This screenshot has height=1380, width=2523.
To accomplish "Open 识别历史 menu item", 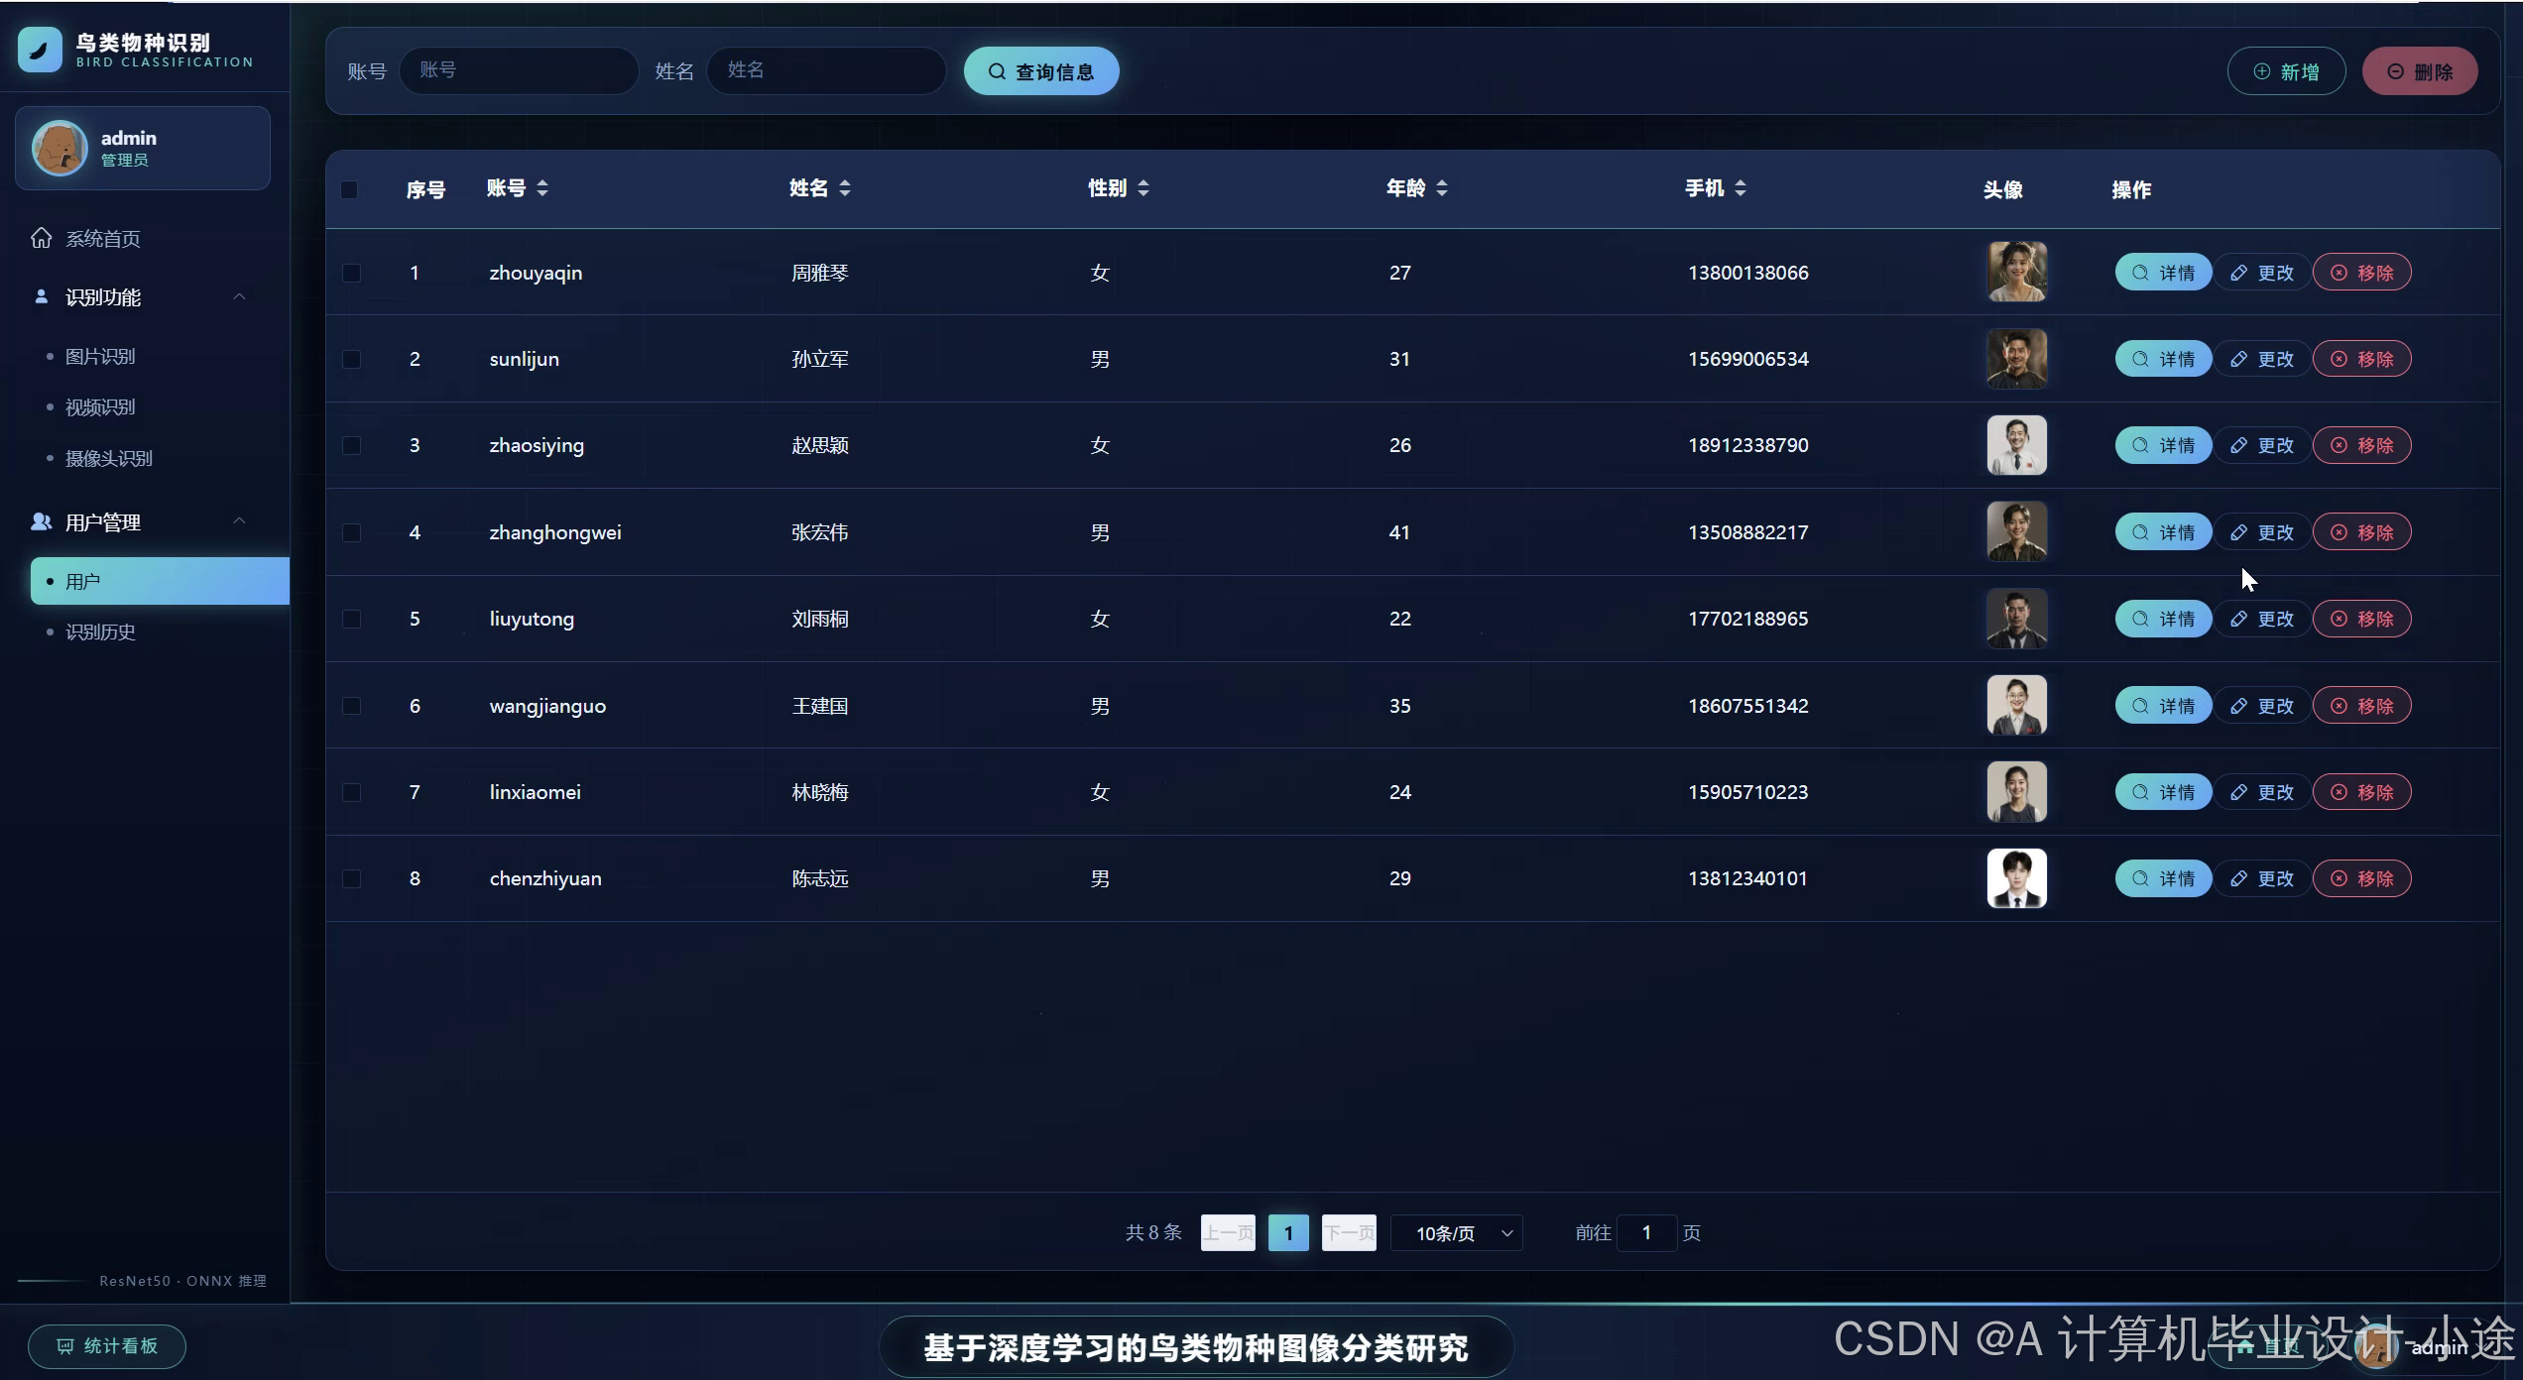I will point(100,632).
